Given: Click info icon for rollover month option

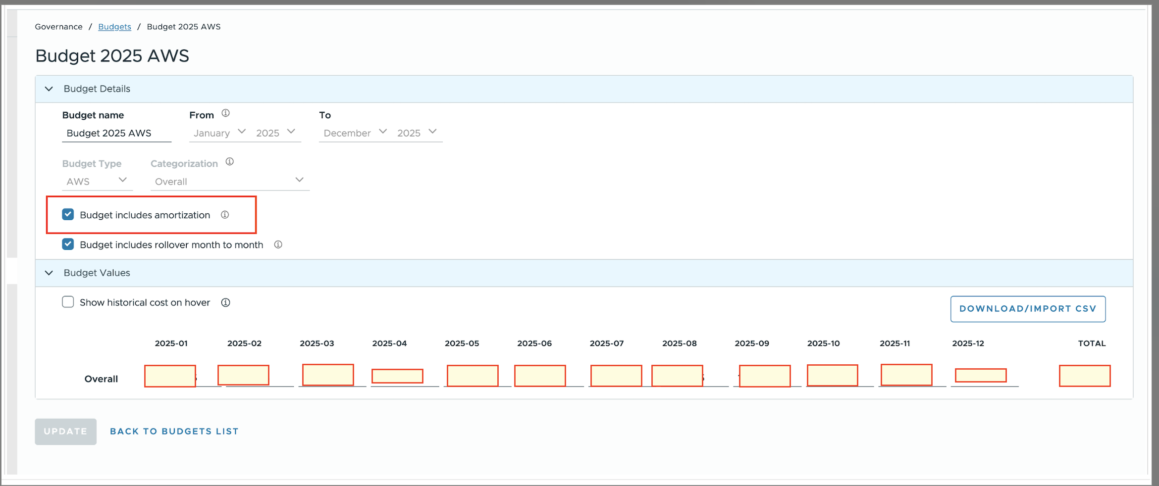Looking at the screenshot, I should pyautogui.click(x=278, y=244).
